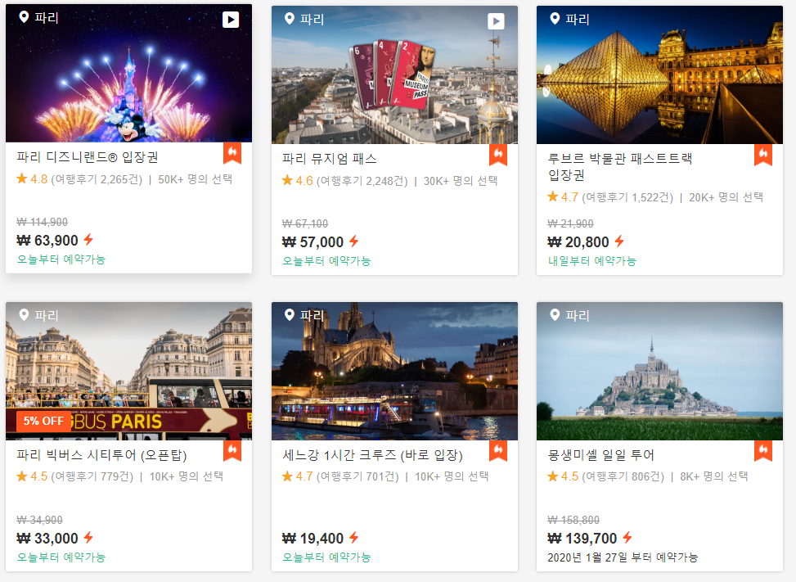Click the ₩ 139,700 price
This screenshot has height=582, width=796.
coord(582,538)
